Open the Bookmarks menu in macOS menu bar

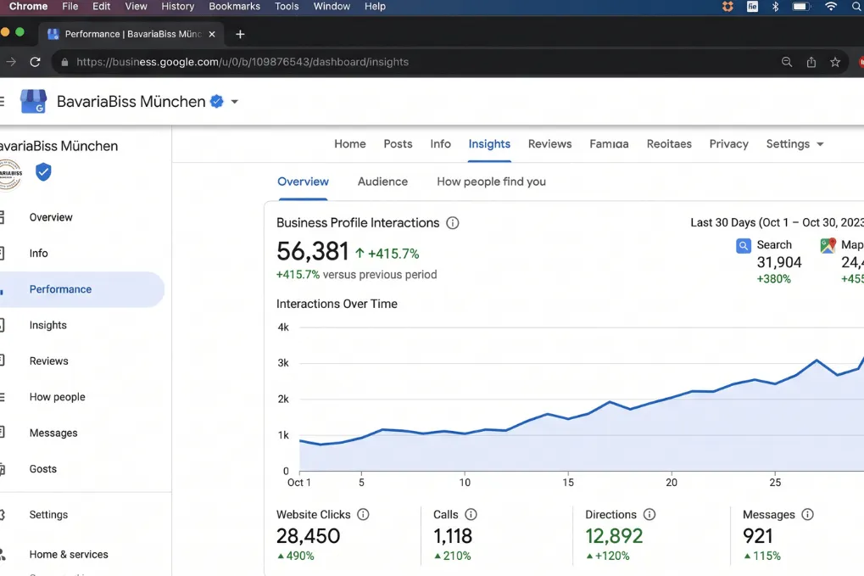[x=234, y=7]
